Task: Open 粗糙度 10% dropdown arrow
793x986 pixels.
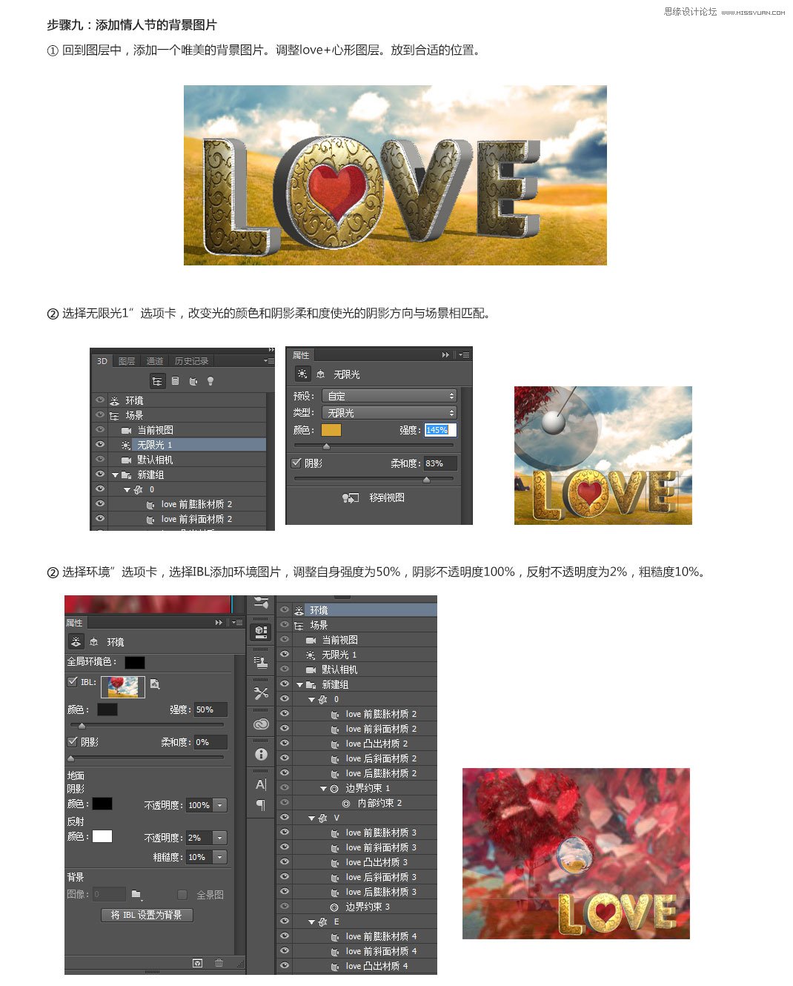Action: [x=220, y=857]
